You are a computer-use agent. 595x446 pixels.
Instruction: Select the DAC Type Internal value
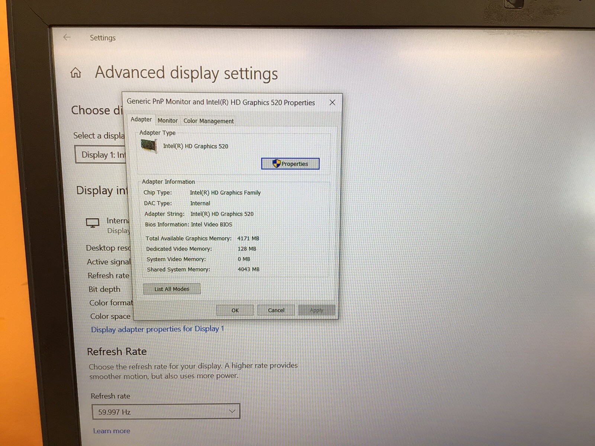point(200,203)
